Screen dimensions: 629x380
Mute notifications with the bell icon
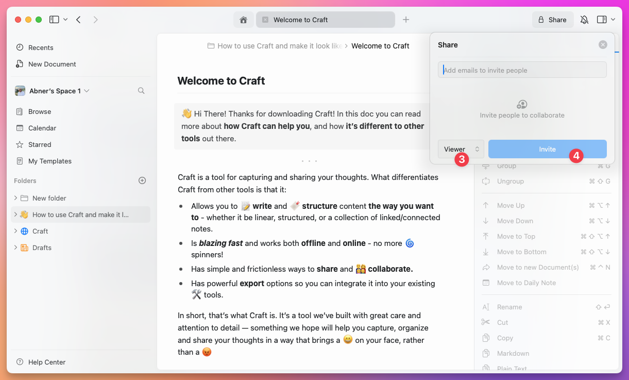click(584, 19)
